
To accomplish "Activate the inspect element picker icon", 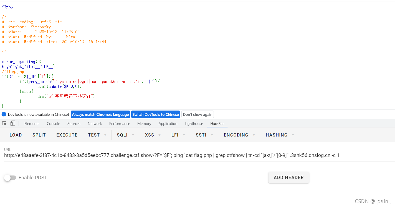I will [x=4, y=123].
